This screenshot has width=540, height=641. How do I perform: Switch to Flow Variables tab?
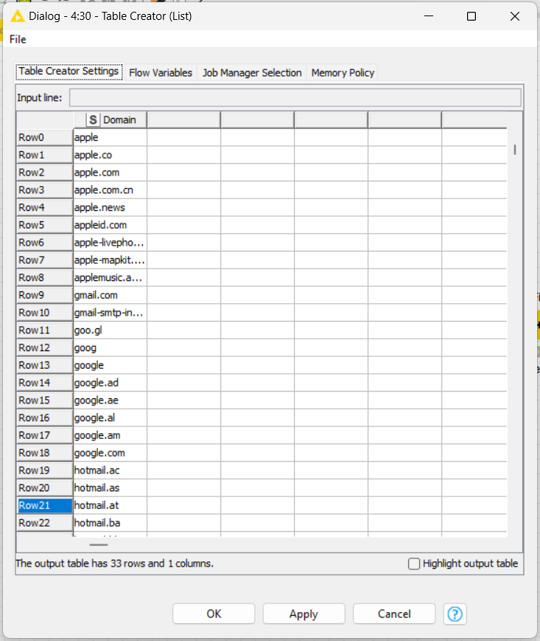tap(160, 72)
